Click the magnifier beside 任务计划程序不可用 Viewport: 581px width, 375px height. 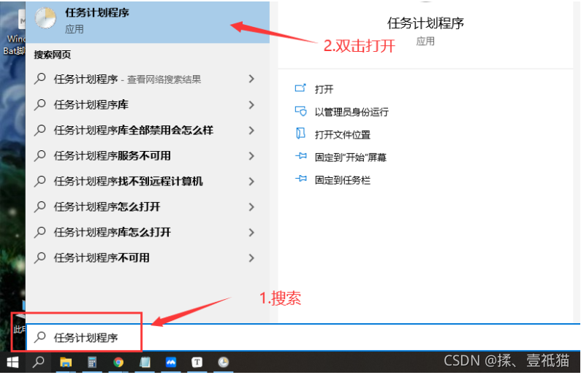point(39,258)
